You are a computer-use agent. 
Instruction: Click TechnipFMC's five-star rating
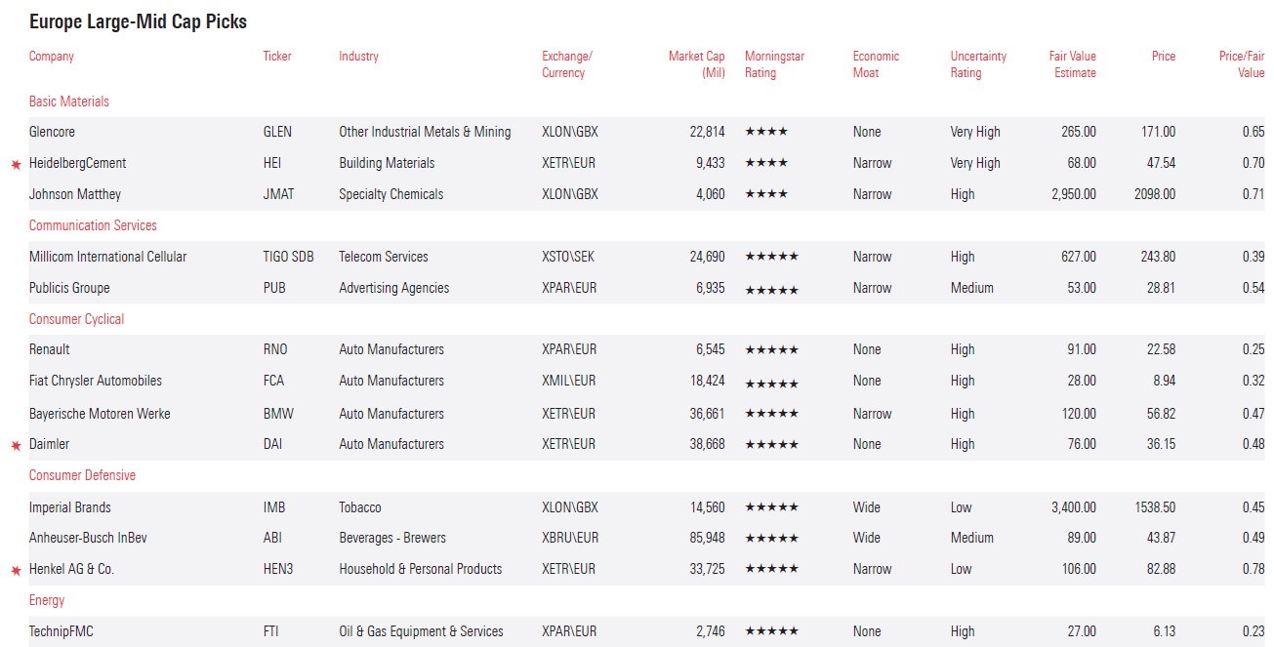pyautogui.click(x=771, y=631)
